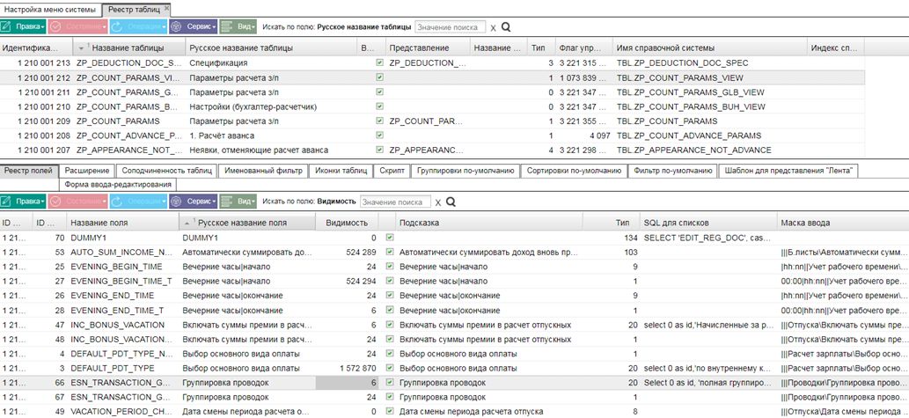Close the Реестр таблиц tab

tap(167, 8)
